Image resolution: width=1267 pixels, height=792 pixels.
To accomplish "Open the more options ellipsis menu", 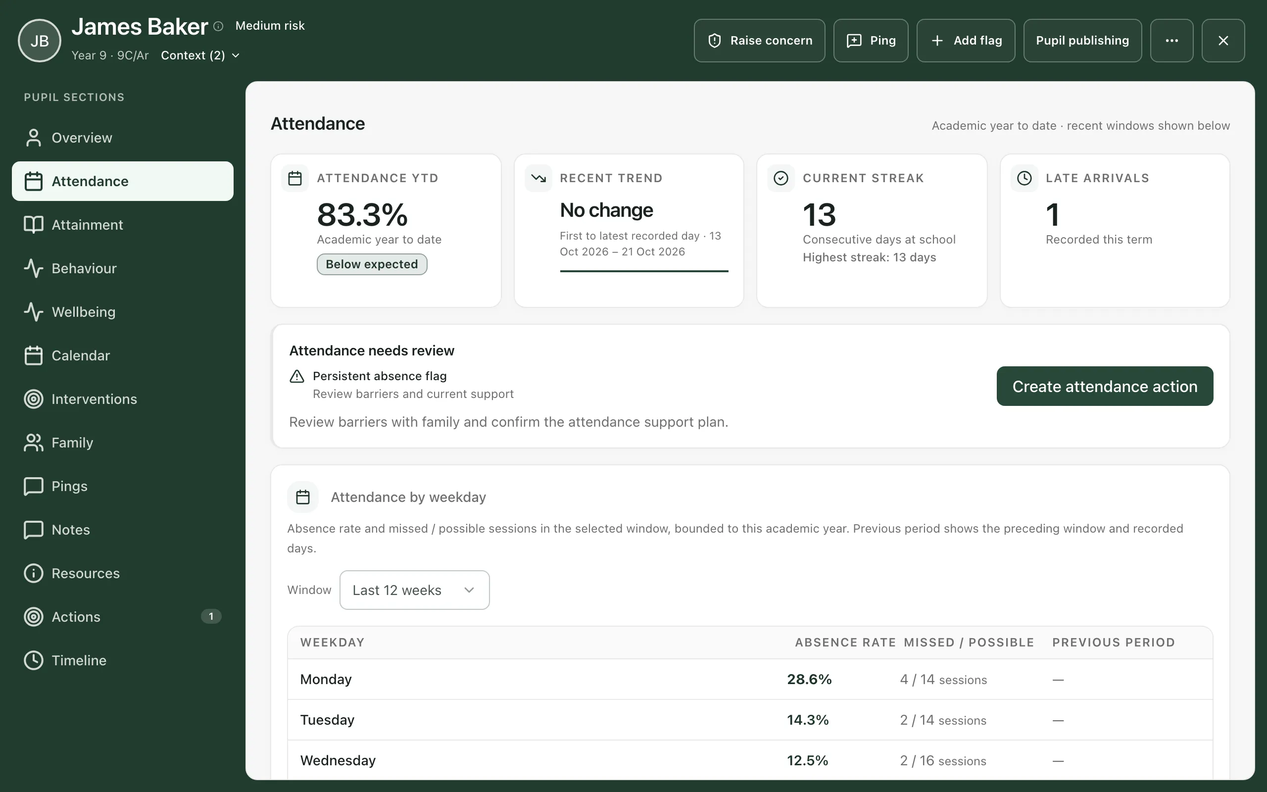I will pos(1171,40).
